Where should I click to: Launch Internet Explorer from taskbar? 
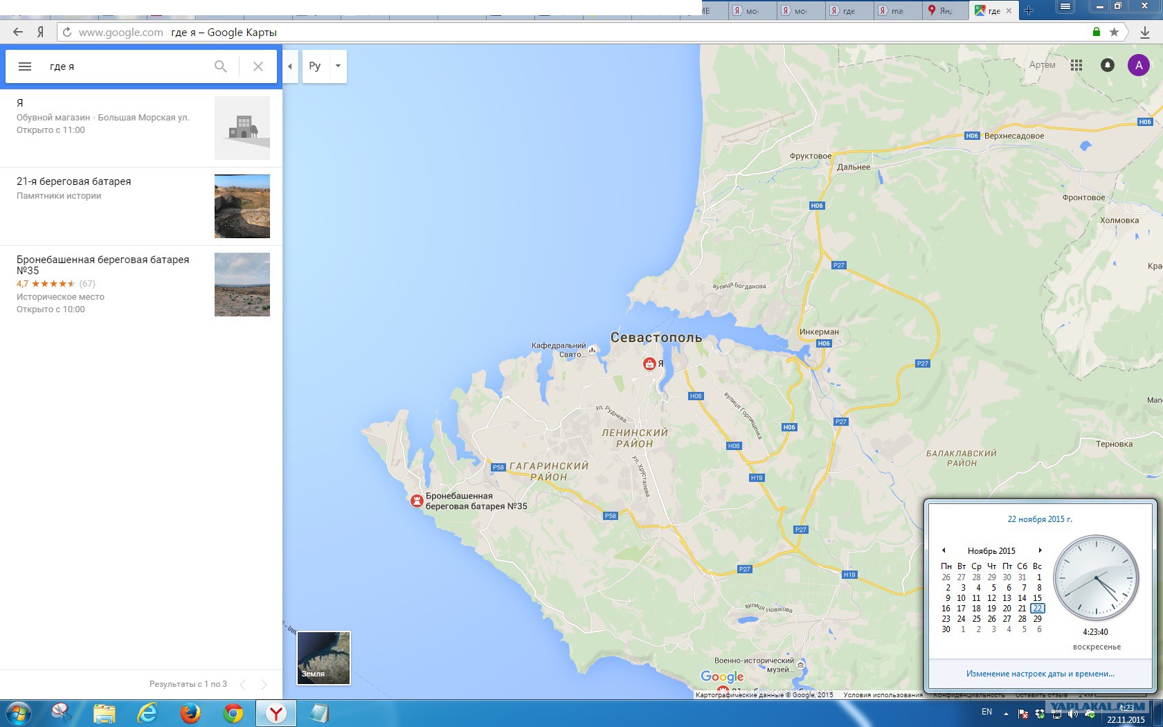tap(147, 713)
